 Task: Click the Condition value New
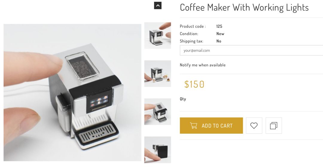tap(220, 34)
